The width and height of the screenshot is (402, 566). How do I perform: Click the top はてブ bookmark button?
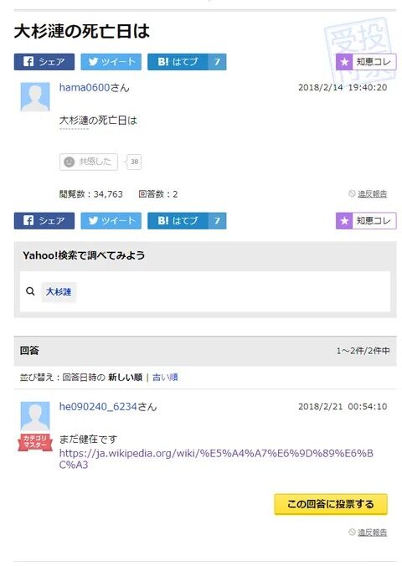187,62
